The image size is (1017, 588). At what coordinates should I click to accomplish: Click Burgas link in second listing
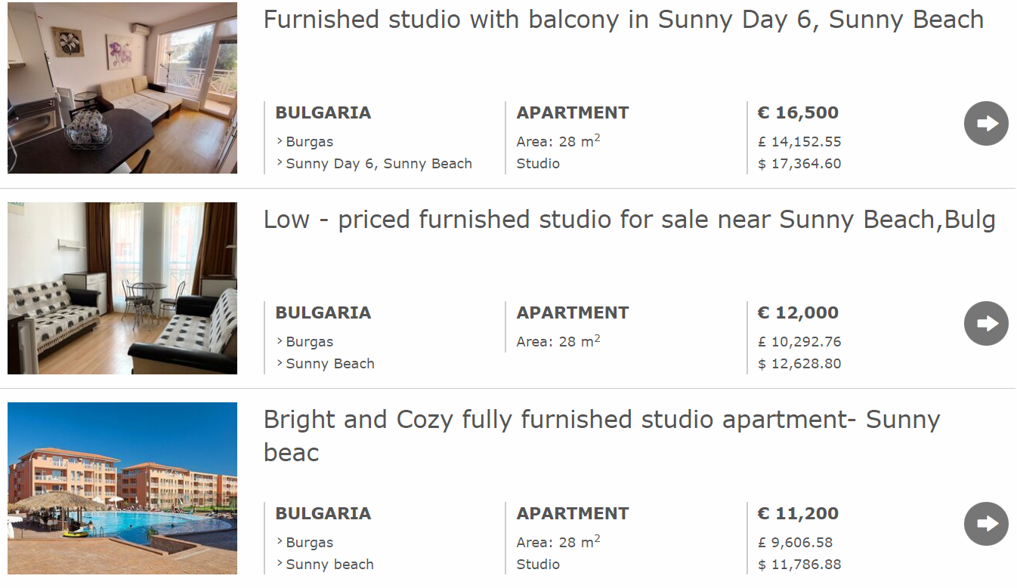[x=309, y=342]
